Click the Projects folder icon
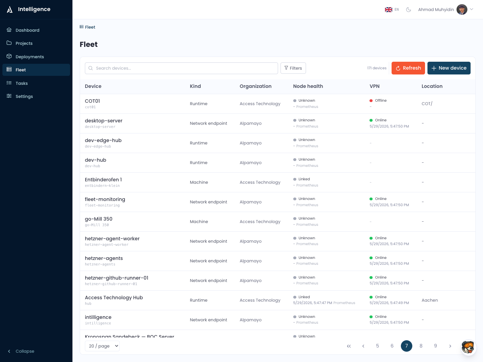 click(9, 43)
